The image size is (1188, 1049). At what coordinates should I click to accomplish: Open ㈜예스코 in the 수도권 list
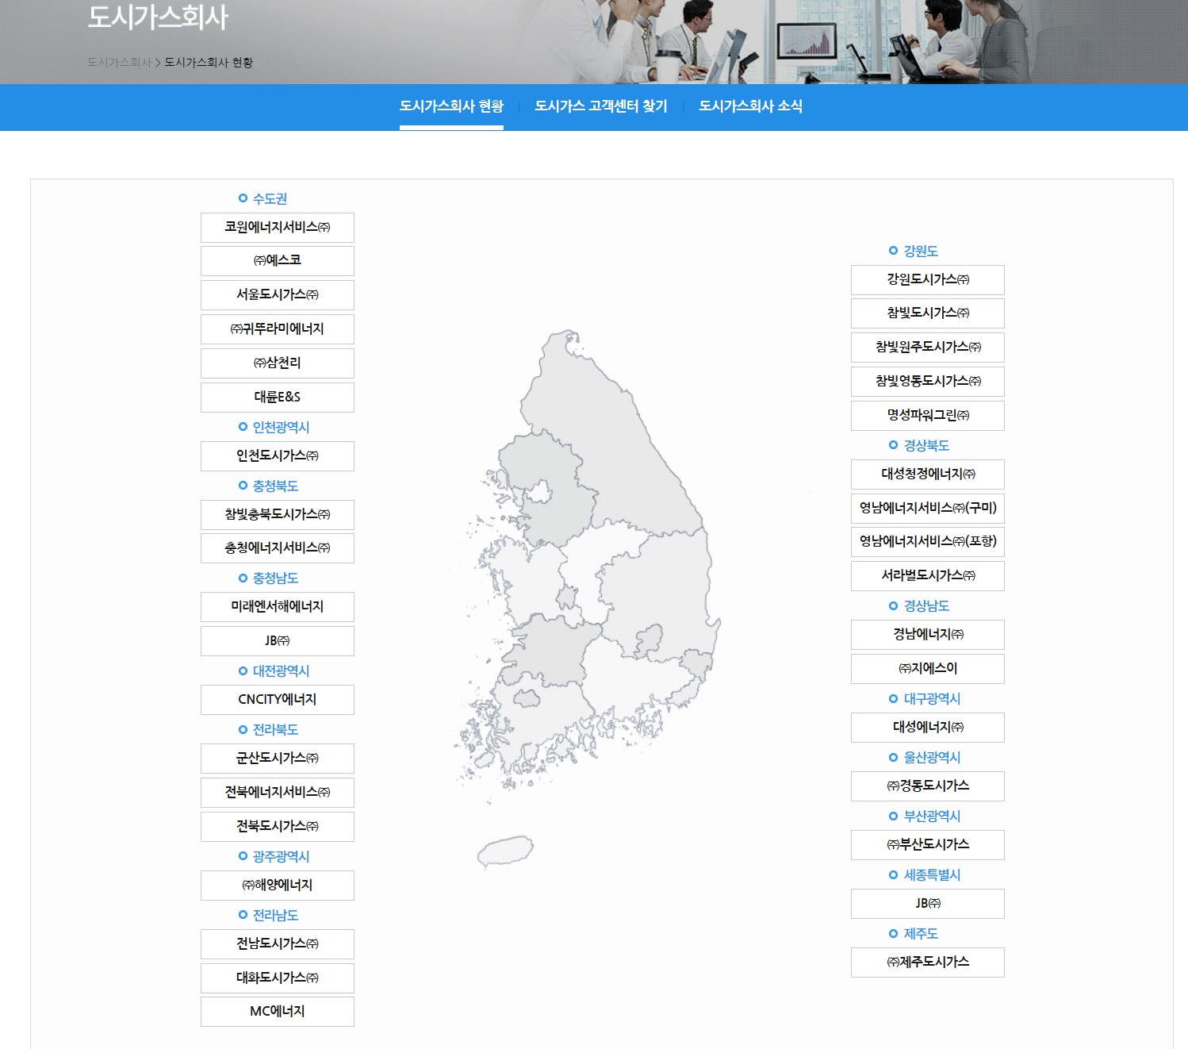coord(277,260)
